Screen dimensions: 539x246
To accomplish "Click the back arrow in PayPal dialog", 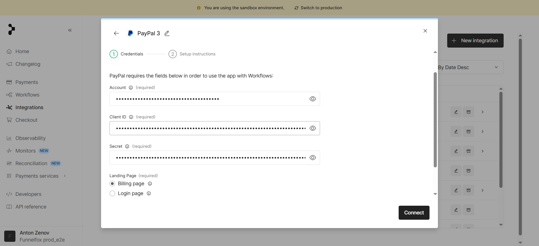I will 117,33.
